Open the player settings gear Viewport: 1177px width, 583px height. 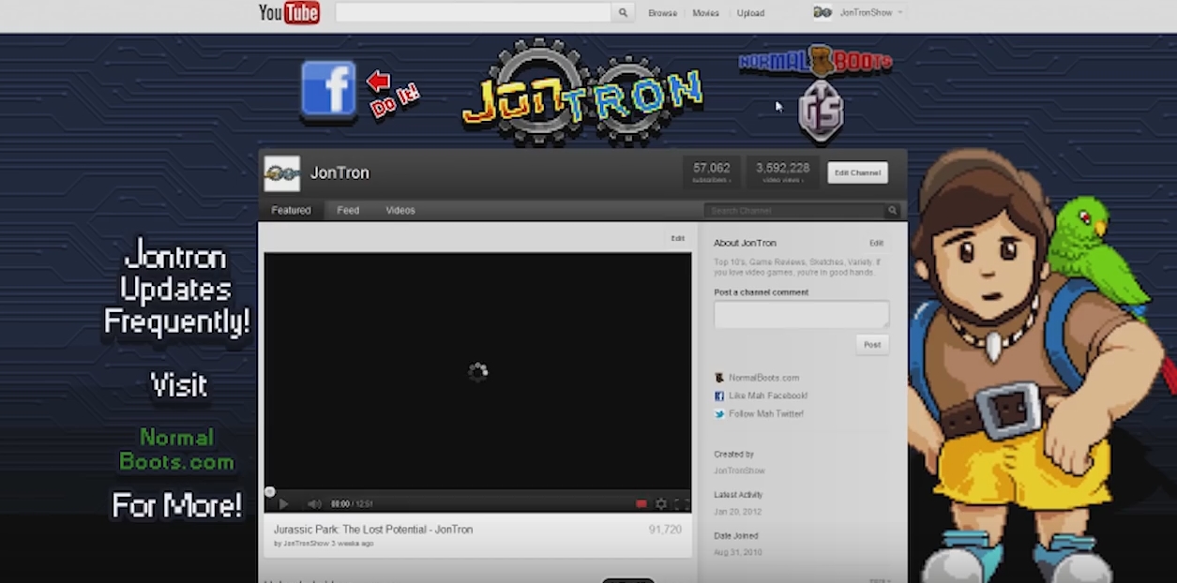661,503
